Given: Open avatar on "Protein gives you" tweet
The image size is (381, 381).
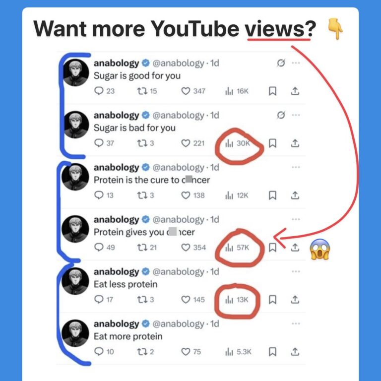Looking at the screenshot, I should [x=75, y=229].
